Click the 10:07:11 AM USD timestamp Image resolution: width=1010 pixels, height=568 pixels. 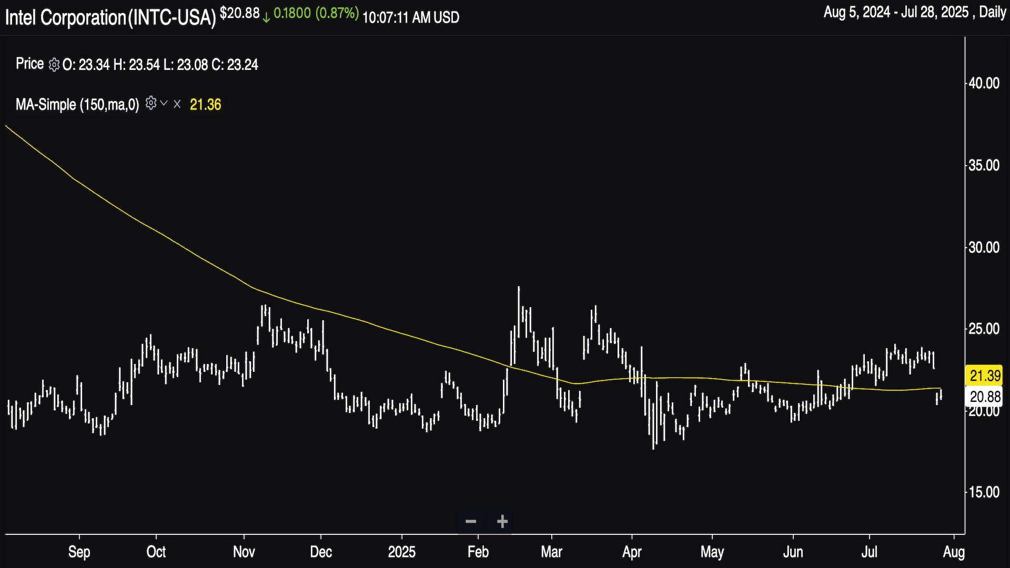411,17
